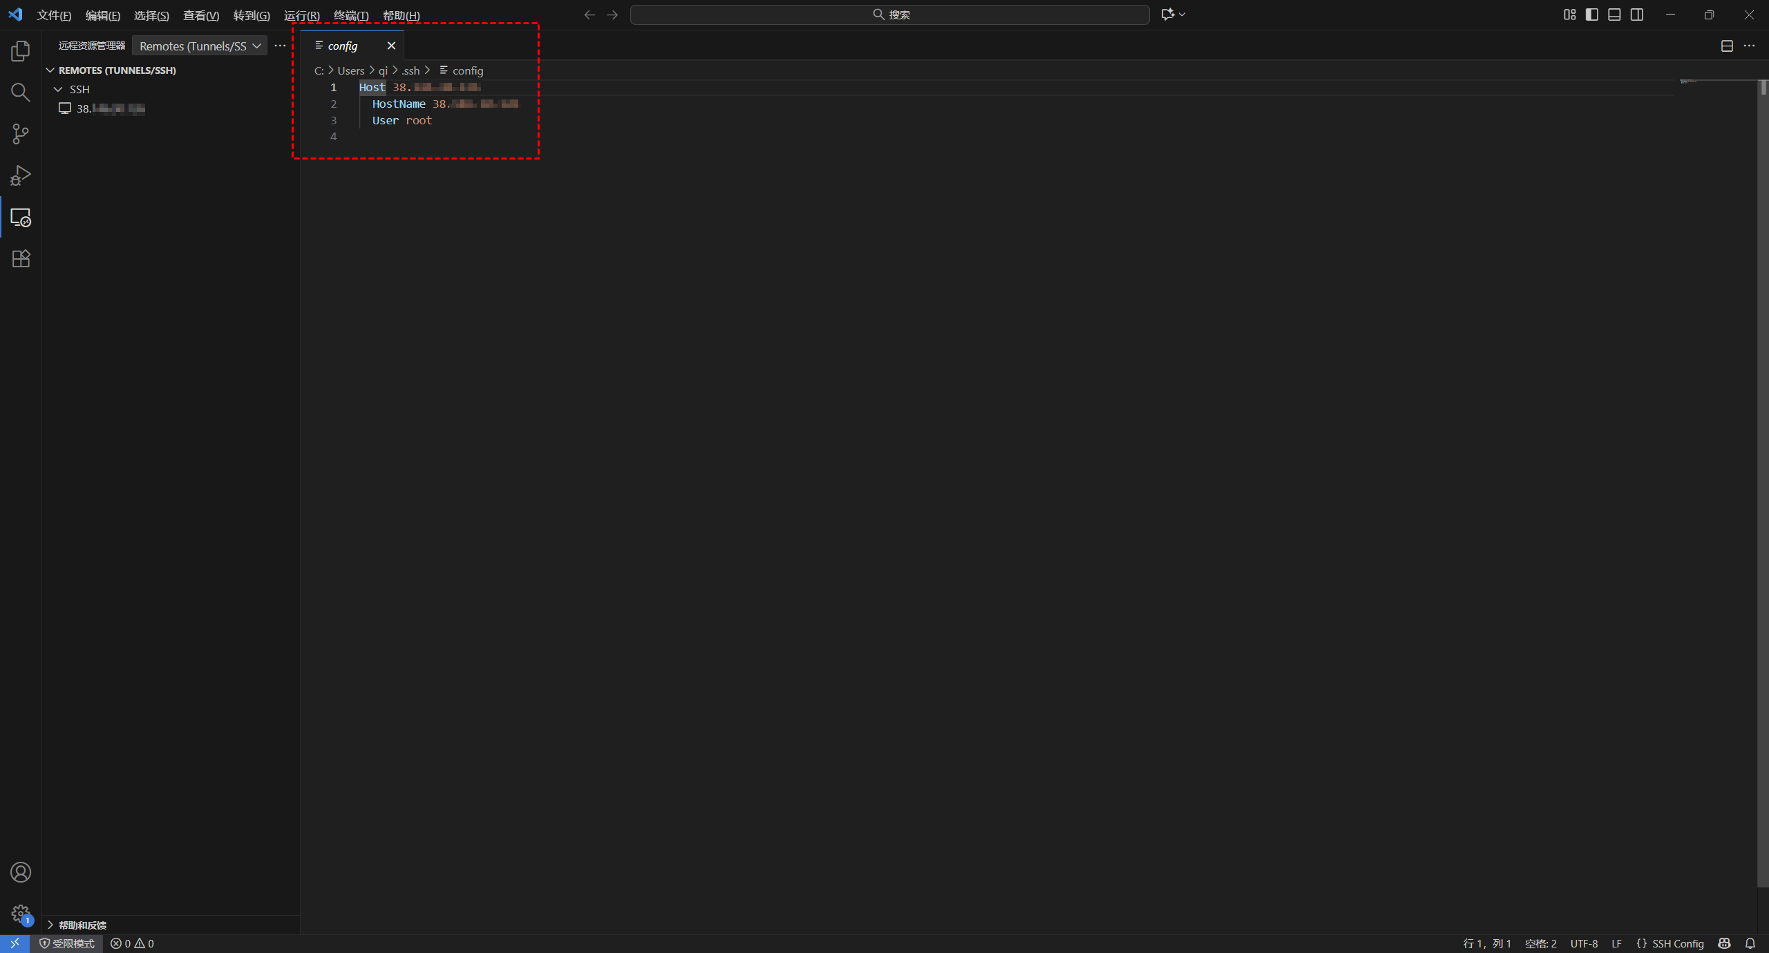1769x953 pixels.
Task: Expand the 帮助和反馈 section
Action: [x=82, y=925]
